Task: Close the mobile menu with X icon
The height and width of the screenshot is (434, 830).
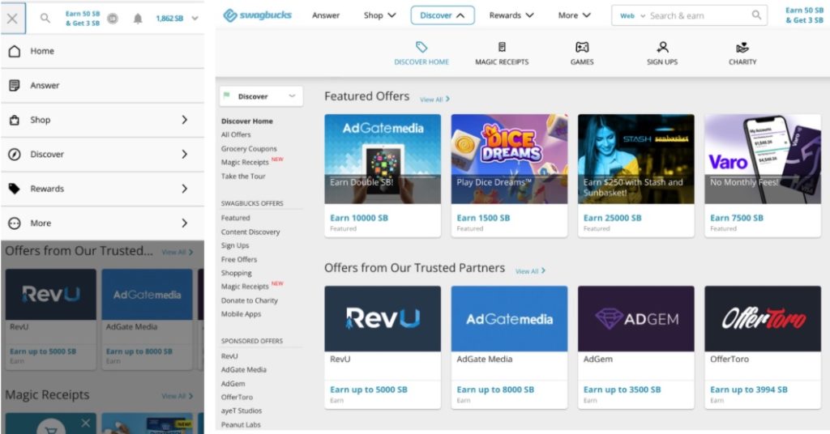Action: pyautogui.click(x=12, y=18)
